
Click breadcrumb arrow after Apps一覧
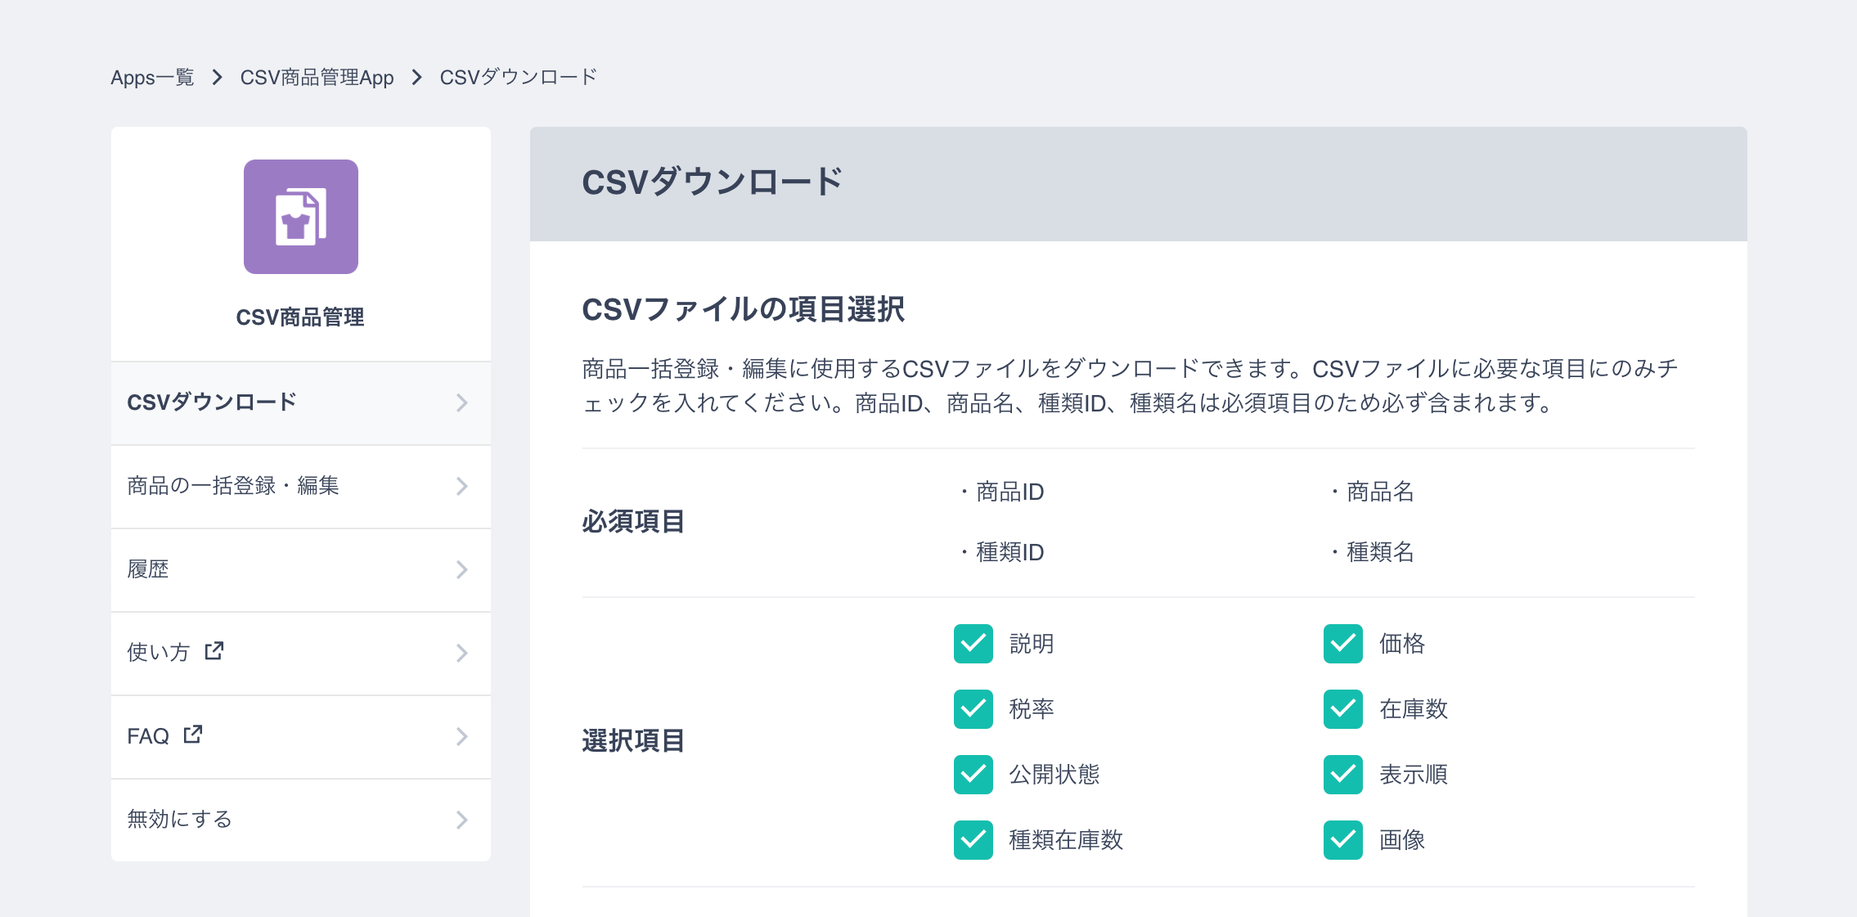point(217,78)
